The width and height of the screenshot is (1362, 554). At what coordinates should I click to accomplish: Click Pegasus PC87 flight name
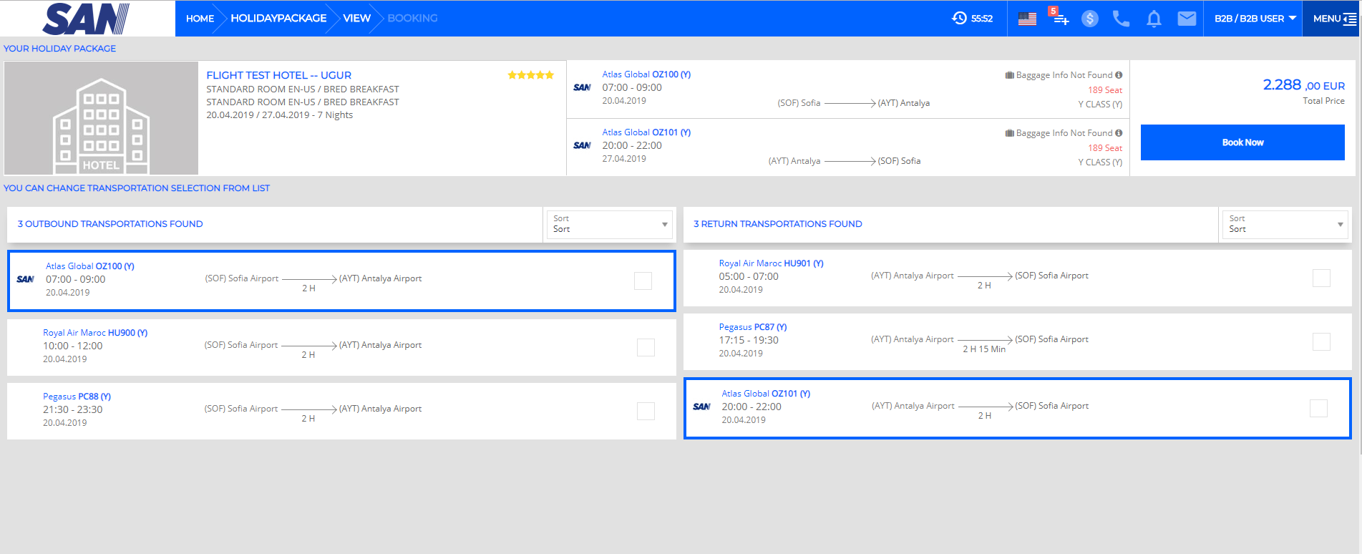pos(753,327)
